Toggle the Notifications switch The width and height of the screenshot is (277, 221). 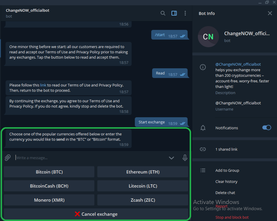267,128
